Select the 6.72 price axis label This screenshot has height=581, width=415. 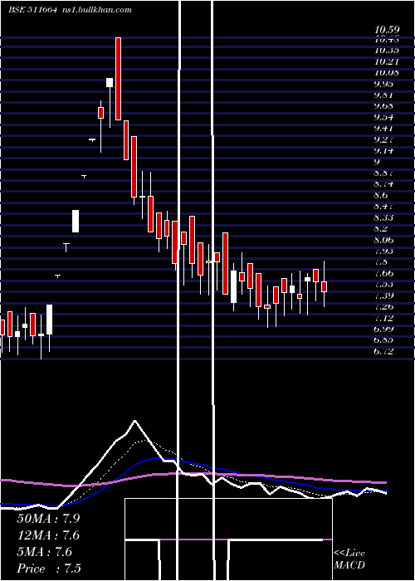pyautogui.click(x=383, y=351)
